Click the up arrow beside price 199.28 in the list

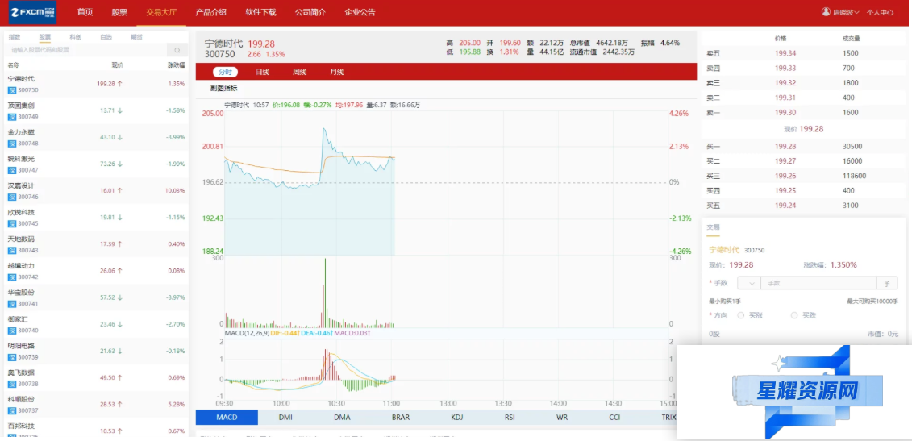point(120,84)
